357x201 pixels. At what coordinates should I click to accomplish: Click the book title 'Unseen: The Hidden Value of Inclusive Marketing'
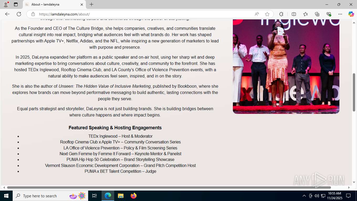pyautogui.click(x=105, y=86)
